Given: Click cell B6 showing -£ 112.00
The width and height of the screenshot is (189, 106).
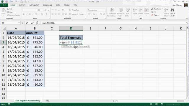Looking at the screenshot, I should click(x=35, y=56).
